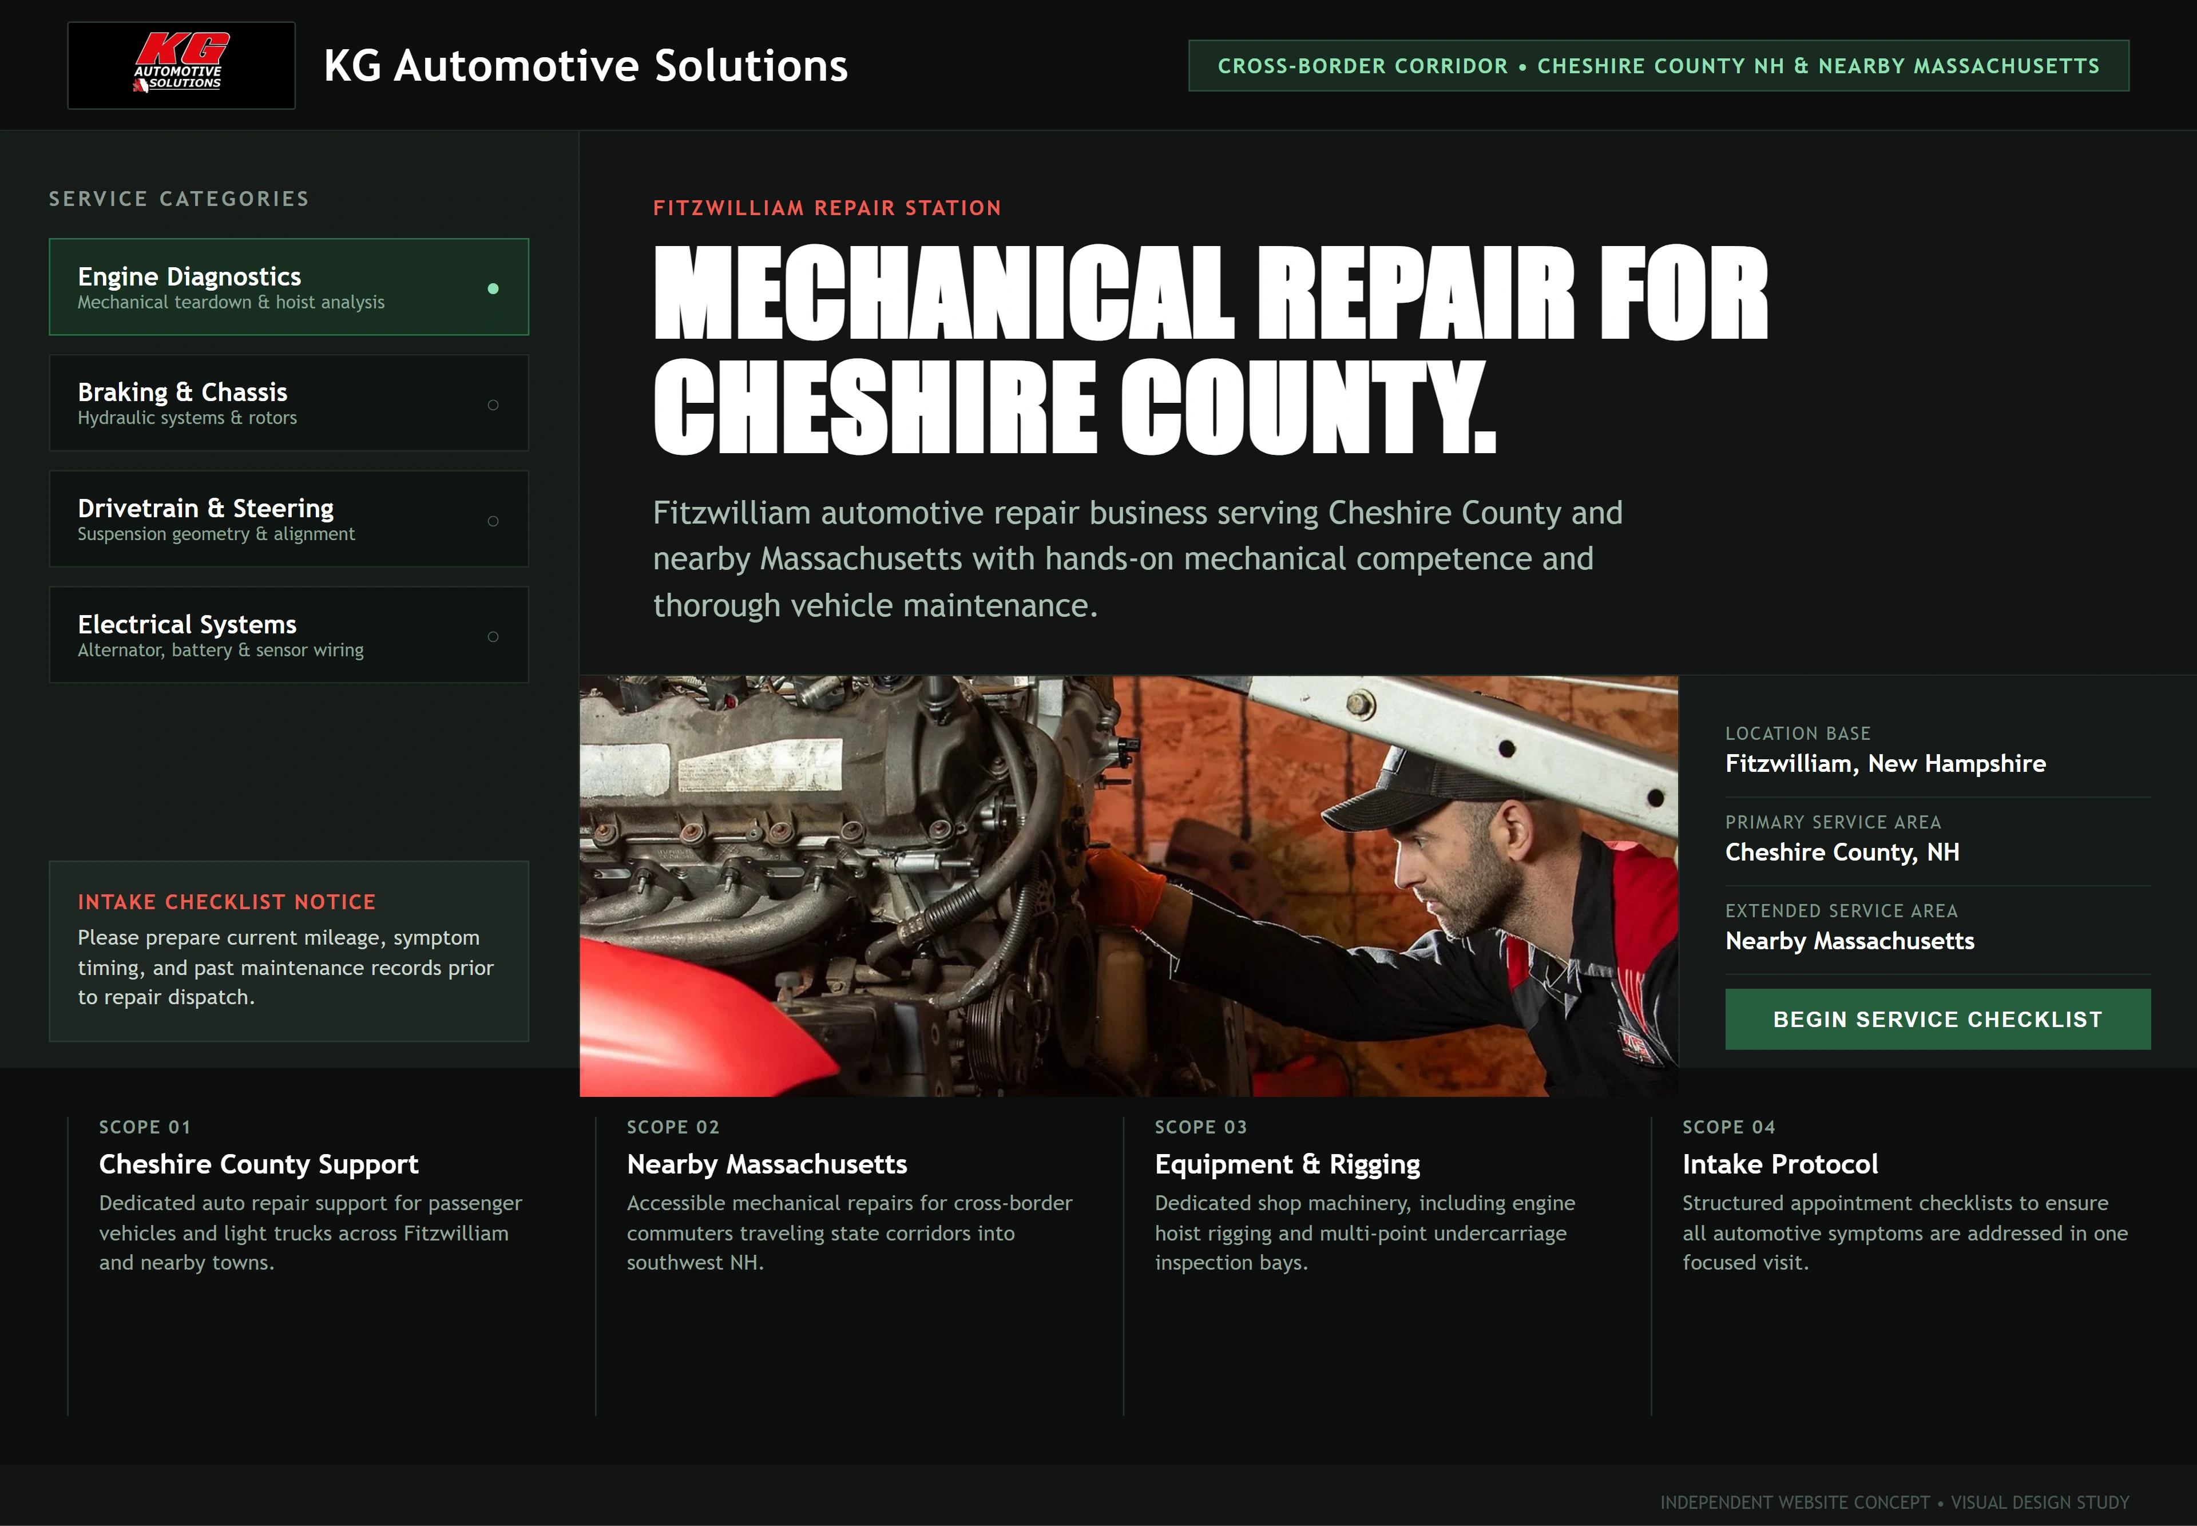Click the Independent Website Concept footer text
The image size is (2197, 1526).
click(1895, 1502)
